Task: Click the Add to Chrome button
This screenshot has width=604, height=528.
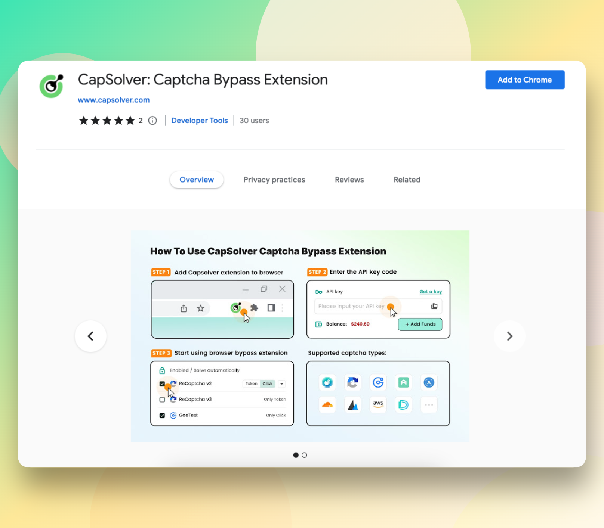Action: (x=524, y=80)
